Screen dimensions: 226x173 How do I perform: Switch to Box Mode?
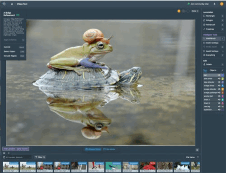pos(109,149)
